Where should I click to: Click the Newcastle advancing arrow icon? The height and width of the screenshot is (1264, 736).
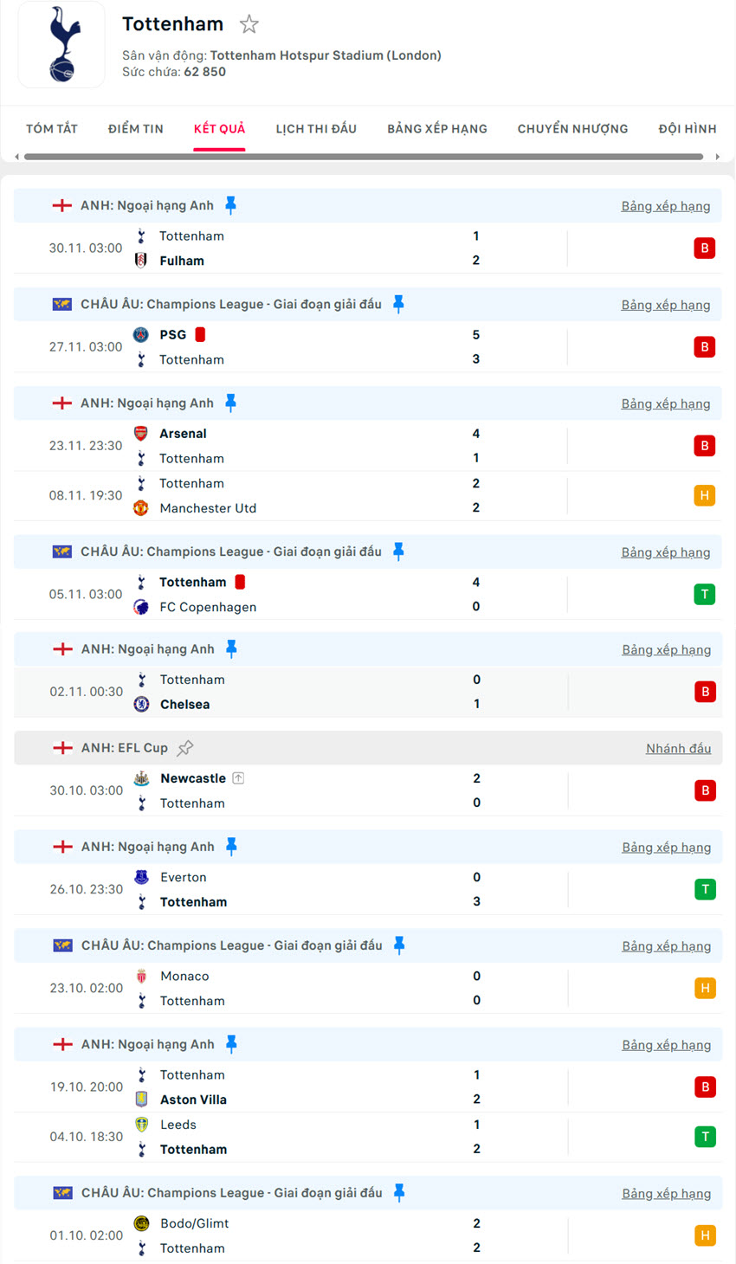tap(238, 778)
